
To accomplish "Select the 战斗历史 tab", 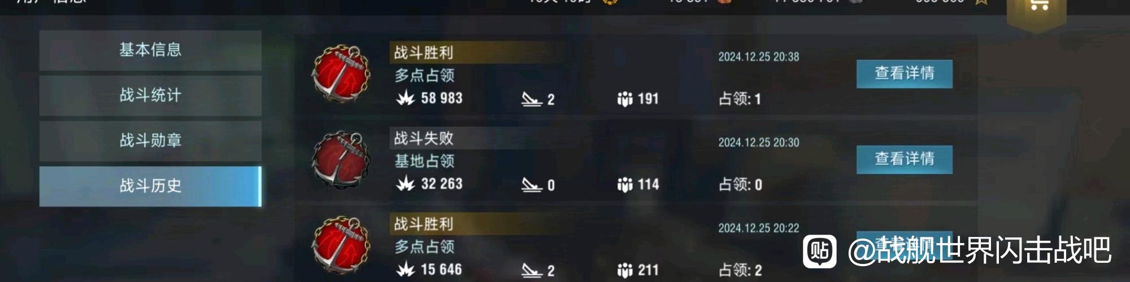I will 150,186.
